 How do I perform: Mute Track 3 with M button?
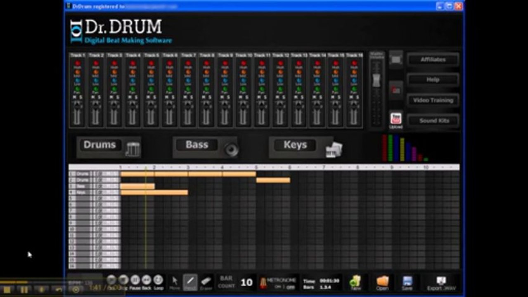[111, 97]
